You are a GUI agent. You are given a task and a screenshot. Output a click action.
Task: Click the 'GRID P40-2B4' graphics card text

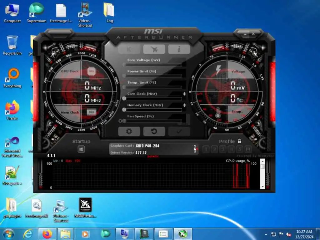pos(147,146)
